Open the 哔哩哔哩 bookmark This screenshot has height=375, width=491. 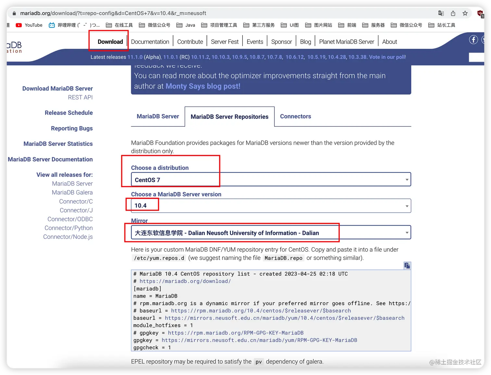tap(74, 25)
